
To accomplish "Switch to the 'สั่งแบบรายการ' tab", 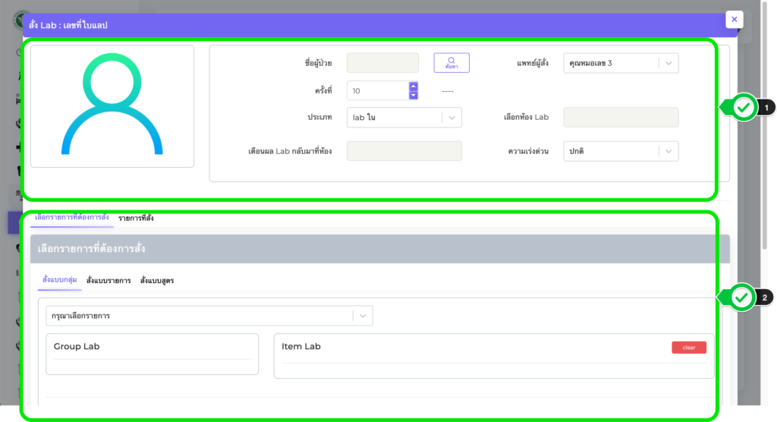I will point(109,280).
